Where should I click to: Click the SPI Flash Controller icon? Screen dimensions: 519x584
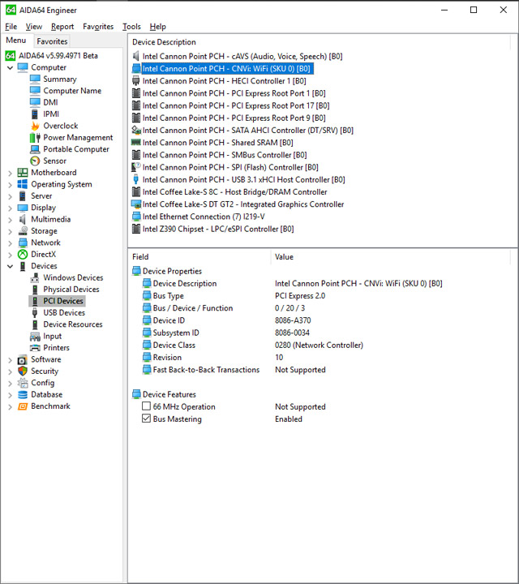[136, 167]
